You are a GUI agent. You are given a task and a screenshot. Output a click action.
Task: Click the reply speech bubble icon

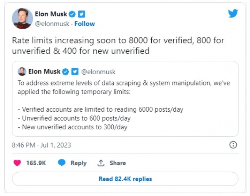(x=62, y=163)
